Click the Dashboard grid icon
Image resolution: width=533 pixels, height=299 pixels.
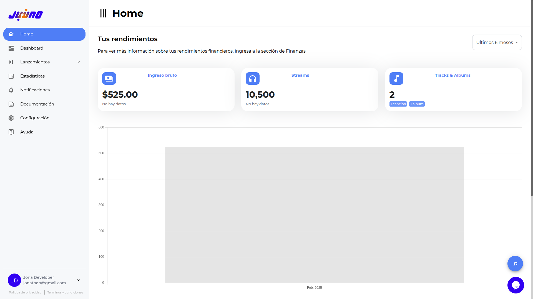point(11,48)
